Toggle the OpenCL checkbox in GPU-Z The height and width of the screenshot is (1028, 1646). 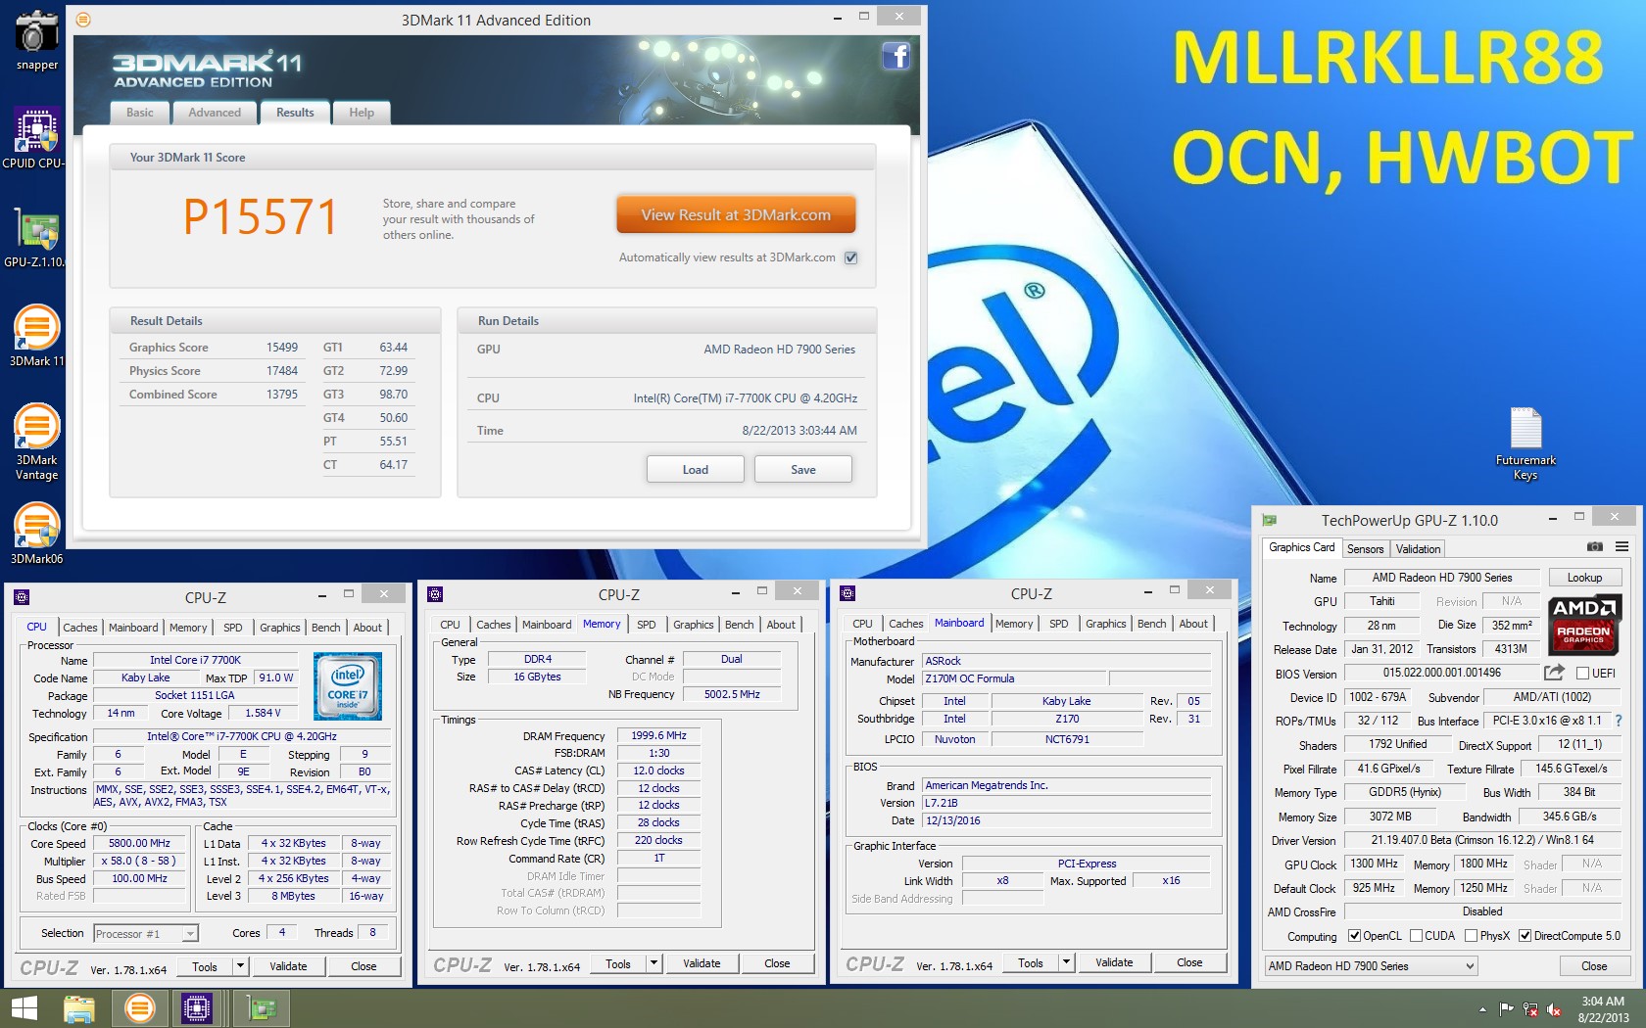(x=1354, y=936)
